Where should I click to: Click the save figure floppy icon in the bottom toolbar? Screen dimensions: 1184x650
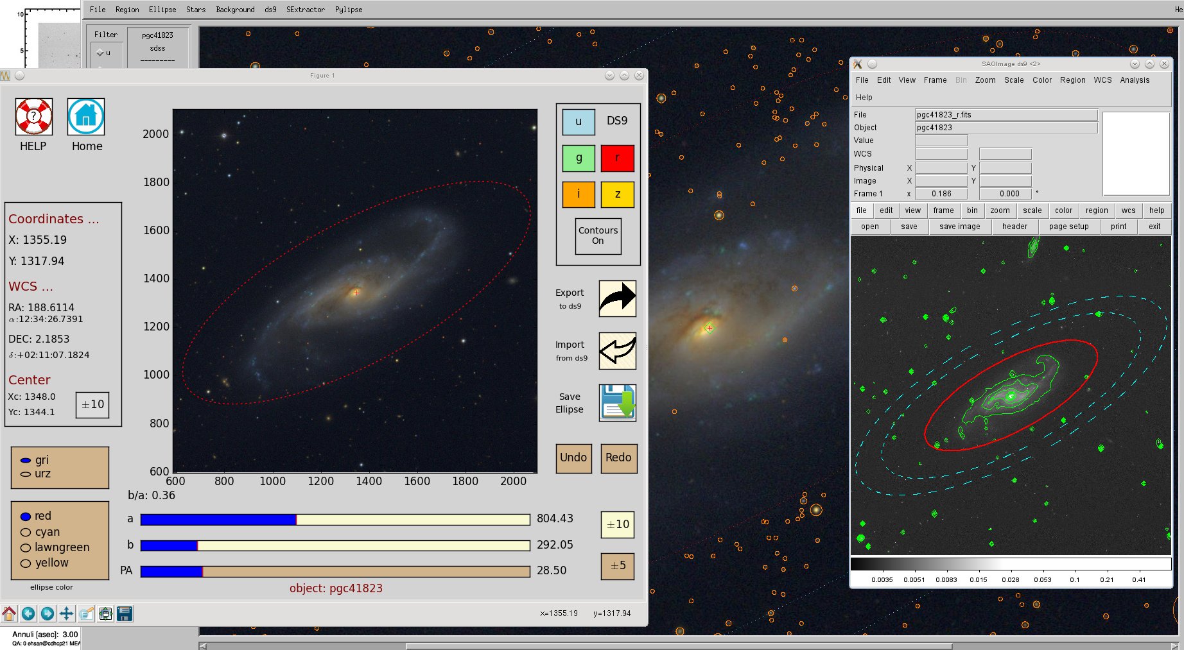point(125,614)
